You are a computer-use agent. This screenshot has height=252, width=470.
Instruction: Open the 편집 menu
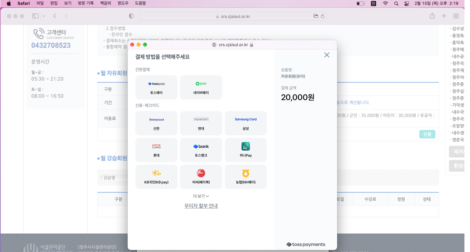54,3
